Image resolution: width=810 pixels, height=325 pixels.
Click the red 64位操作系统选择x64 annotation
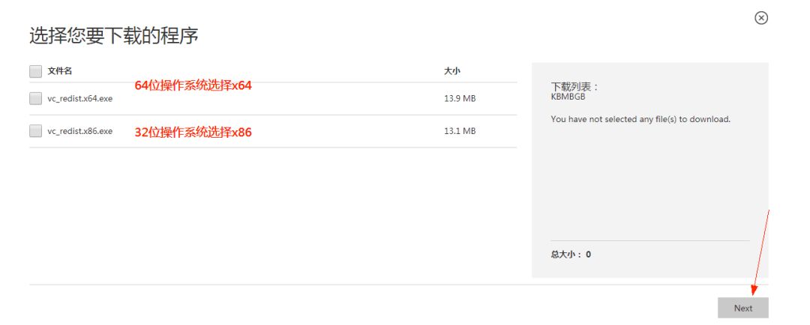193,85
